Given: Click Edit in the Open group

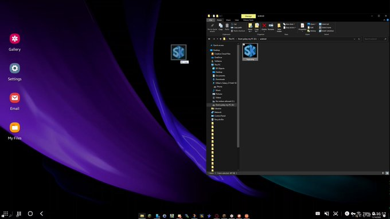Looking at the screenshot, I should (310, 27).
